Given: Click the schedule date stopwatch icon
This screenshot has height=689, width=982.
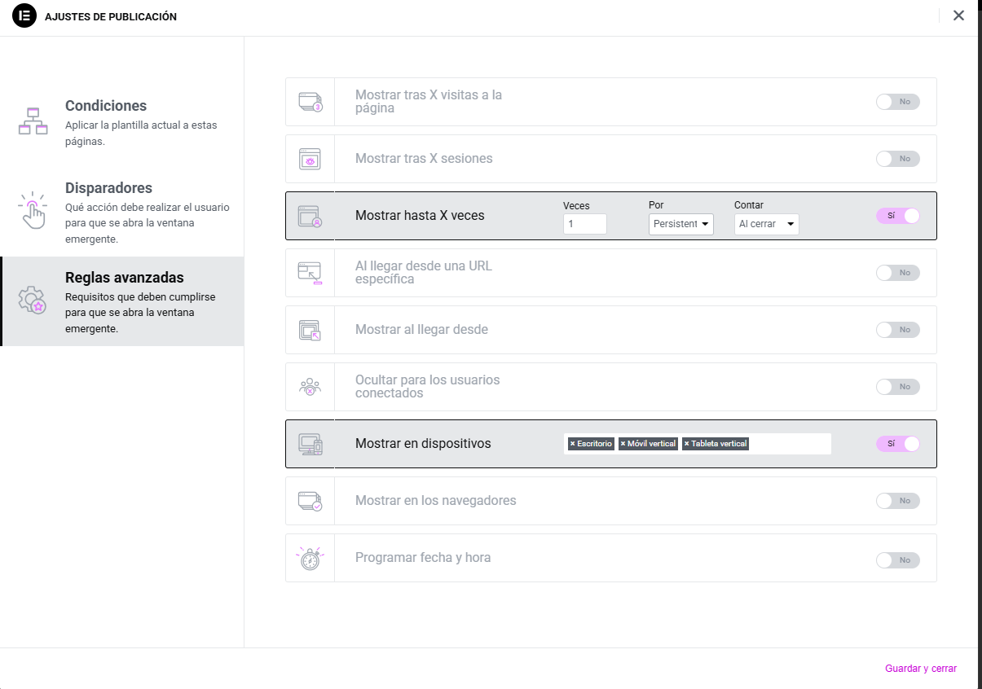Looking at the screenshot, I should pos(310,558).
